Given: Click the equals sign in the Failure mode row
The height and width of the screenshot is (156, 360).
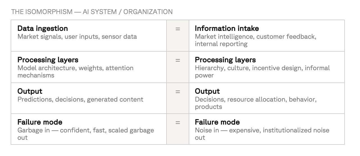Looking at the screenshot, I should tap(178, 122).
